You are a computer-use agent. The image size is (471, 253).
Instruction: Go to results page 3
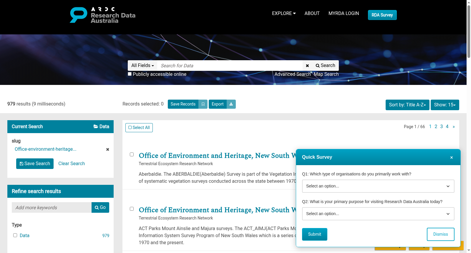pyautogui.click(x=442, y=127)
